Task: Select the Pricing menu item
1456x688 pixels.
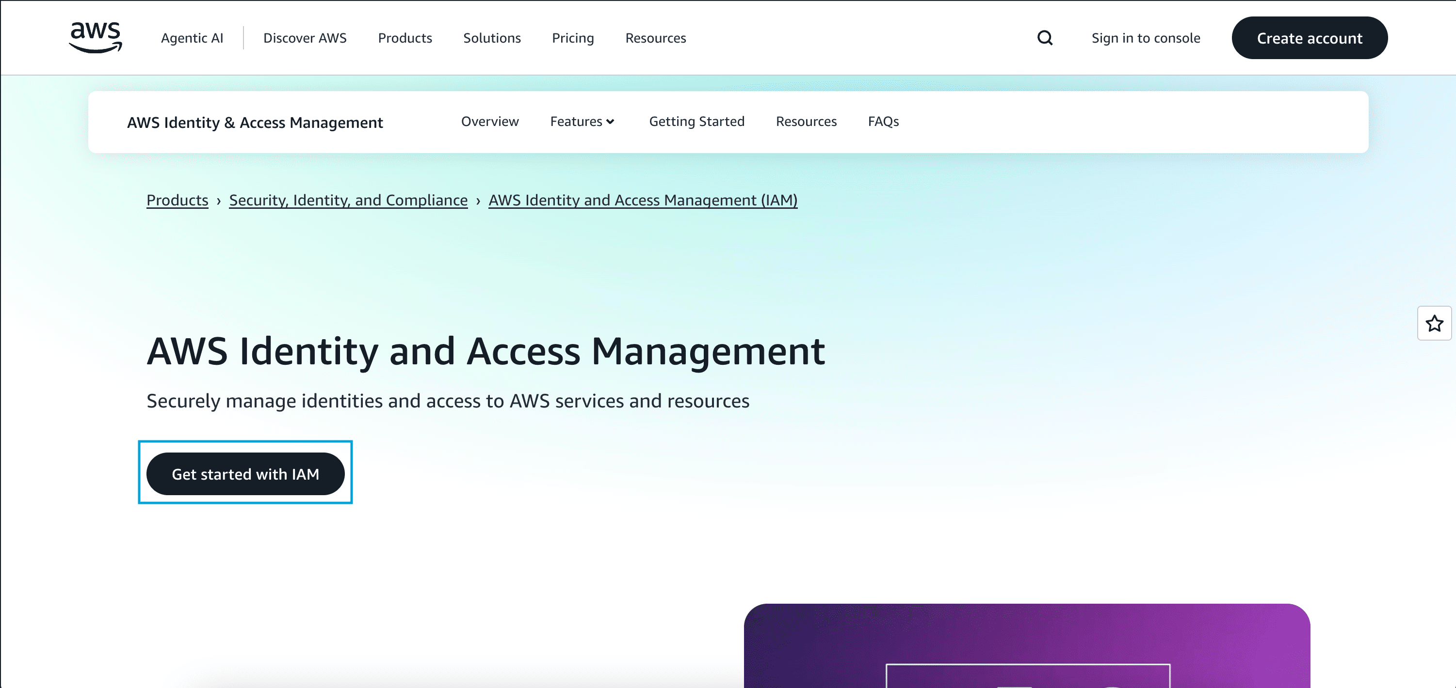Action: [x=573, y=38]
